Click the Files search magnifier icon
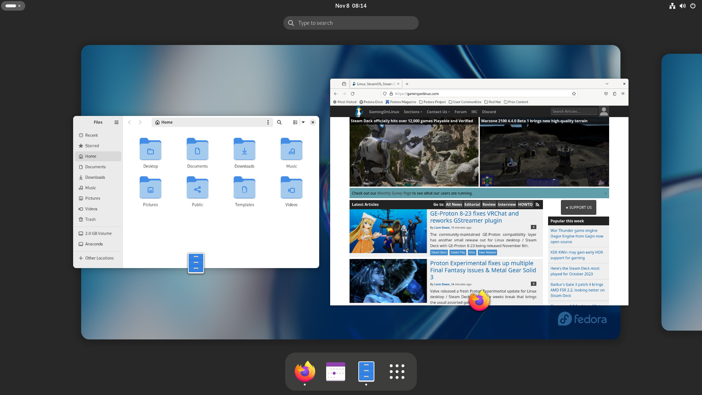This screenshot has height=395, width=702. point(279,123)
